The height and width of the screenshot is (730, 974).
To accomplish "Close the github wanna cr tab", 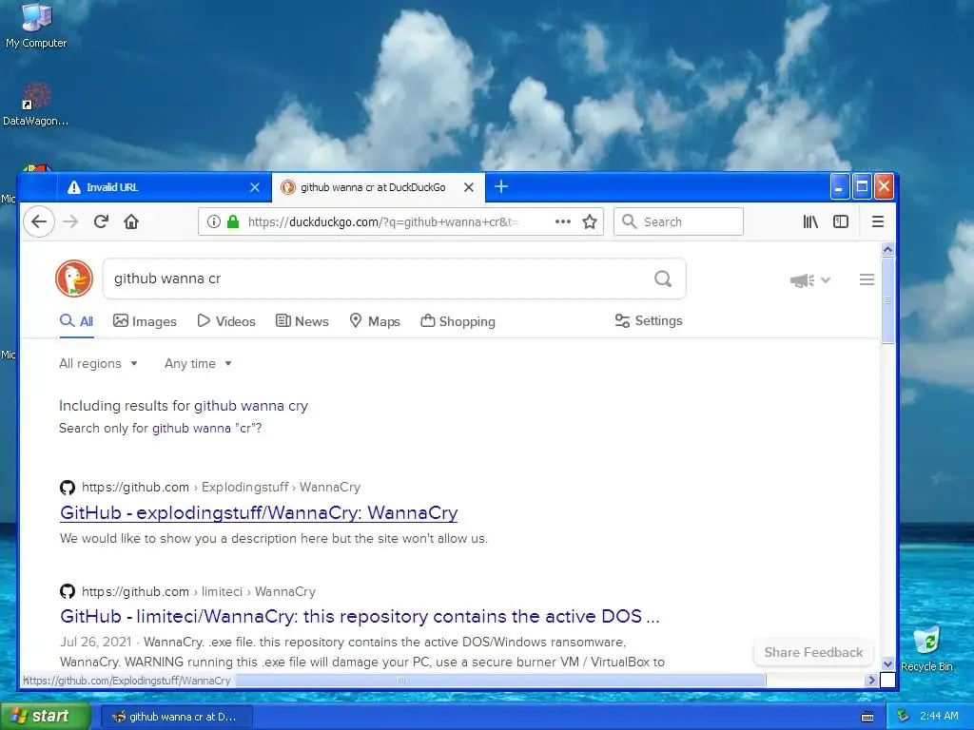I will [x=469, y=187].
